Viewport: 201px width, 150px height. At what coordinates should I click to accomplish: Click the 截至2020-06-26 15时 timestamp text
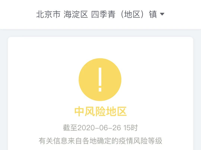(100, 128)
